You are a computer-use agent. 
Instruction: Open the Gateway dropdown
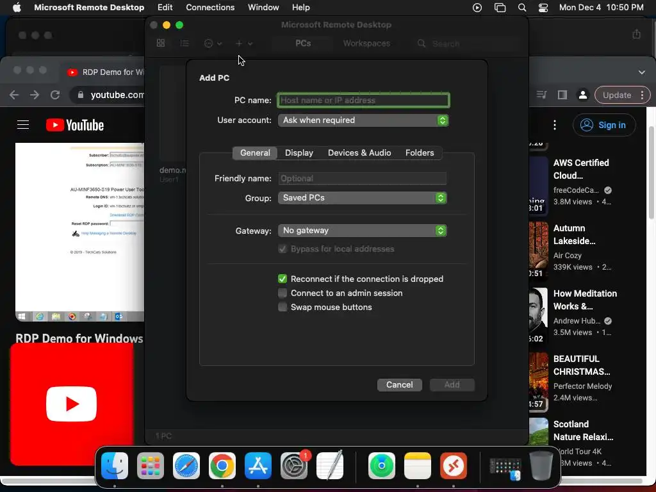(363, 231)
